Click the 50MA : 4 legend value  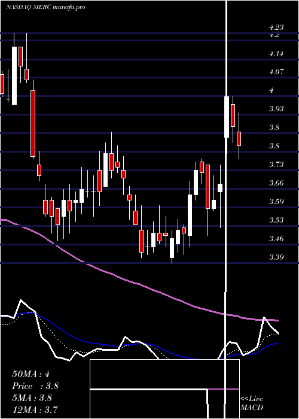pyautogui.click(x=30, y=374)
